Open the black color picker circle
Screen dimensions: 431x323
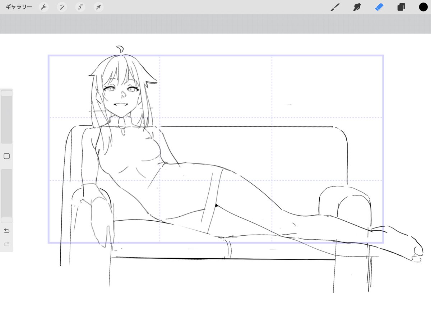(423, 7)
